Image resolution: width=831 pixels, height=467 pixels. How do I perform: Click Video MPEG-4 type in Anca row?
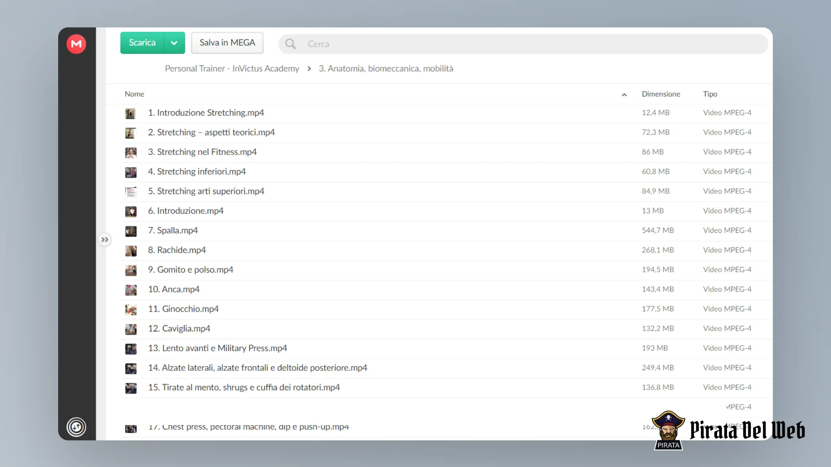(727, 289)
